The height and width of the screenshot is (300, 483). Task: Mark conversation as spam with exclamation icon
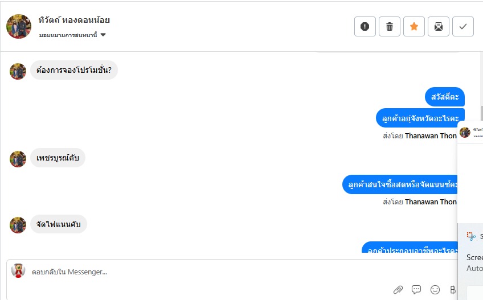[365, 27]
